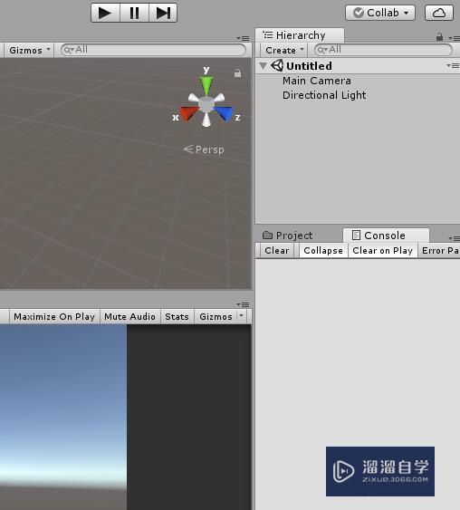Open the Game view panel options menu
The width and height of the screenshot is (460, 510).
click(x=243, y=304)
